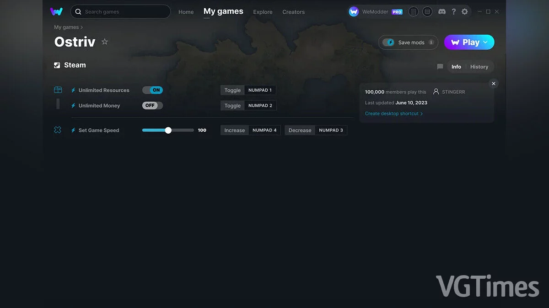549x308 pixels.
Task: Expand the Play button dropdown arrow
Action: pos(485,42)
